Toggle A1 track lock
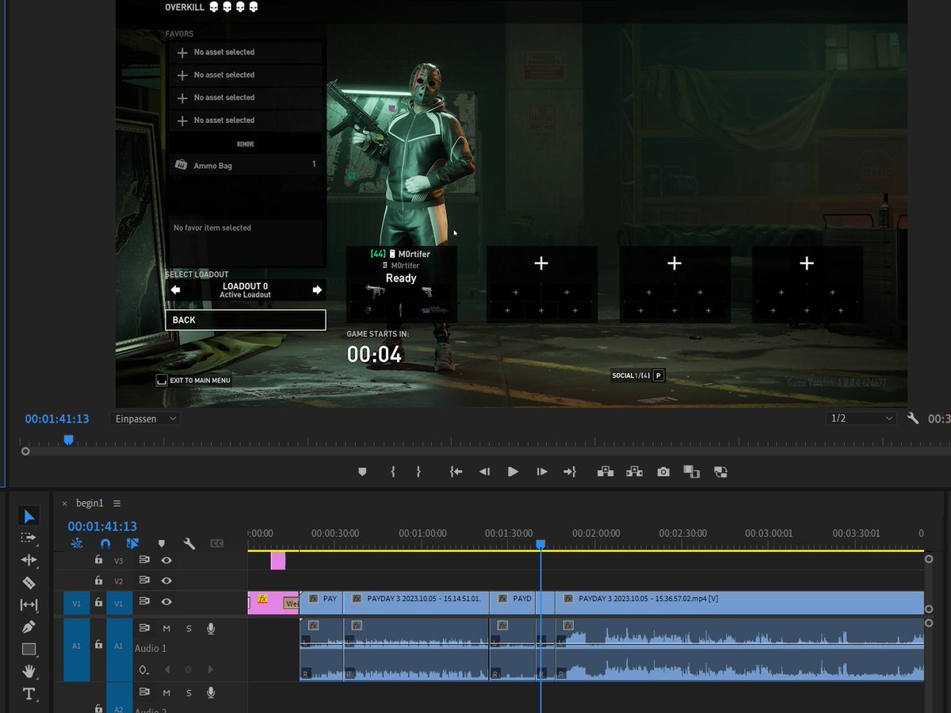The width and height of the screenshot is (951, 713). [x=97, y=646]
